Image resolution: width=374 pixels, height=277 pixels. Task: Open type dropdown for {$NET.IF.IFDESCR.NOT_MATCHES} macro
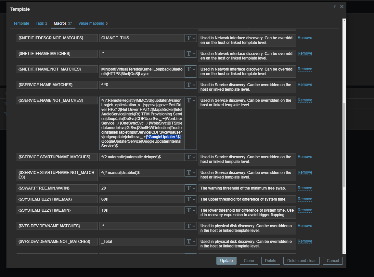click(x=191, y=38)
